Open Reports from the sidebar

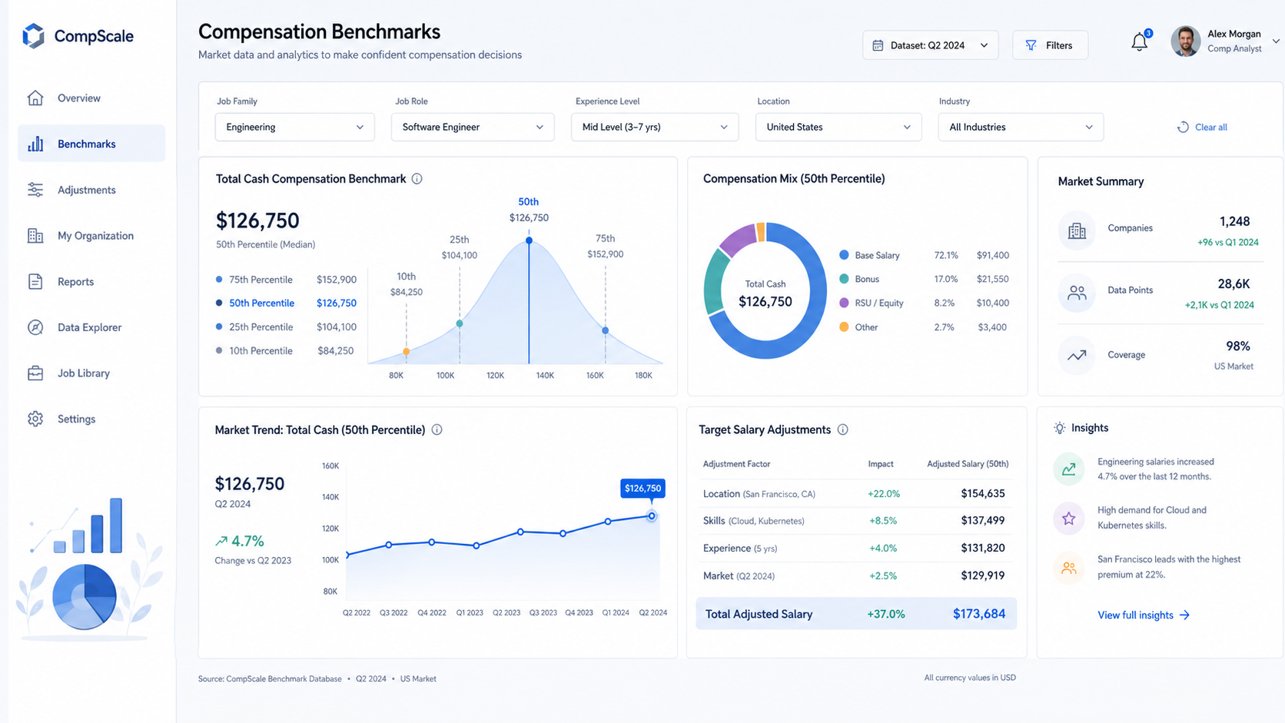(x=91, y=281)
